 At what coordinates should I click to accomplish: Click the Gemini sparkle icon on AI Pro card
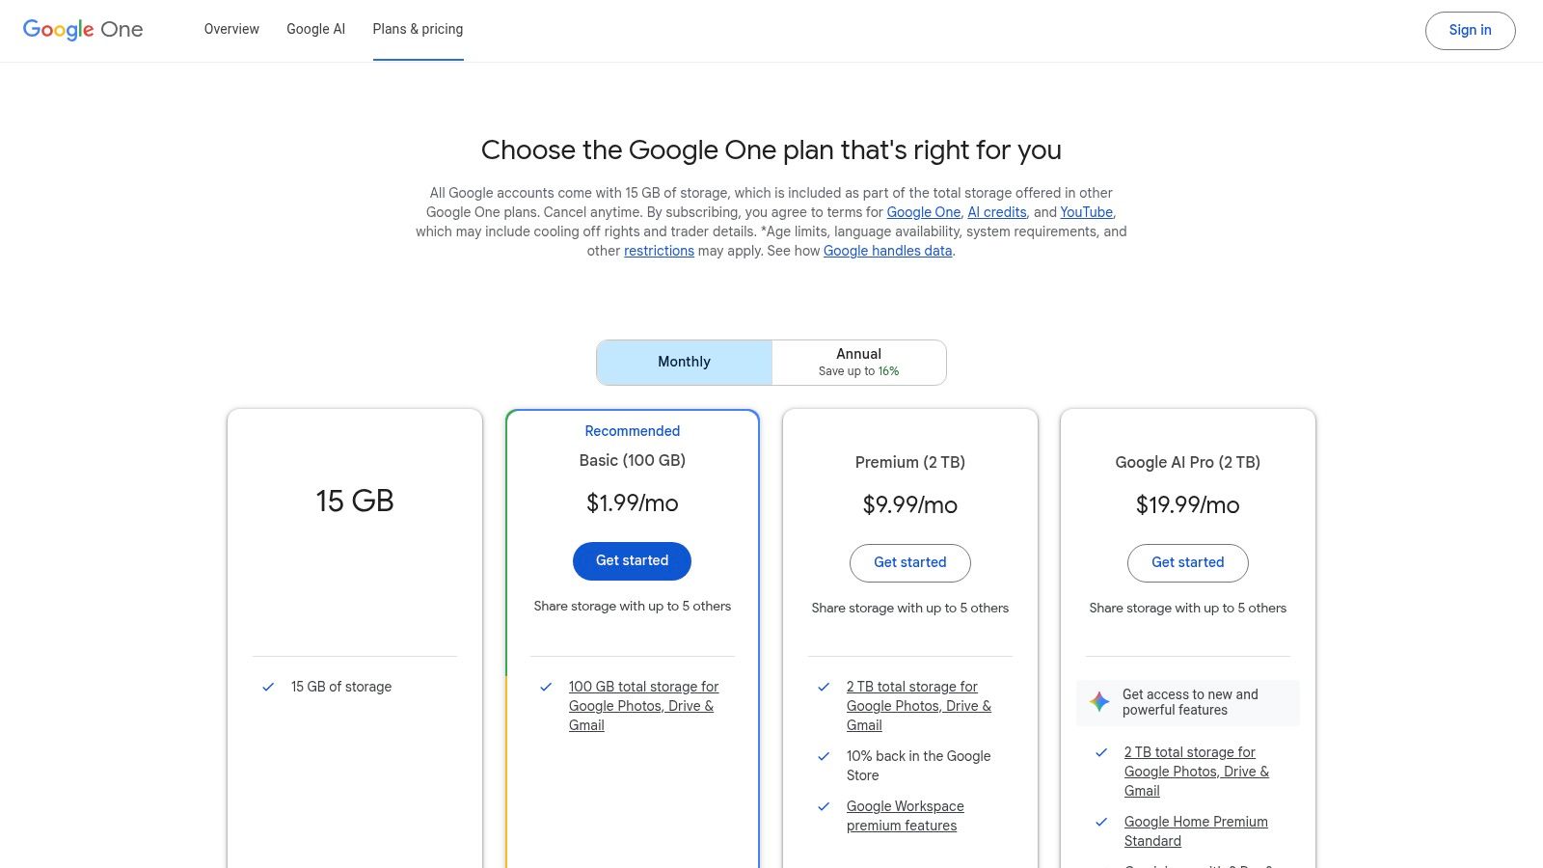pos(1099,701)
